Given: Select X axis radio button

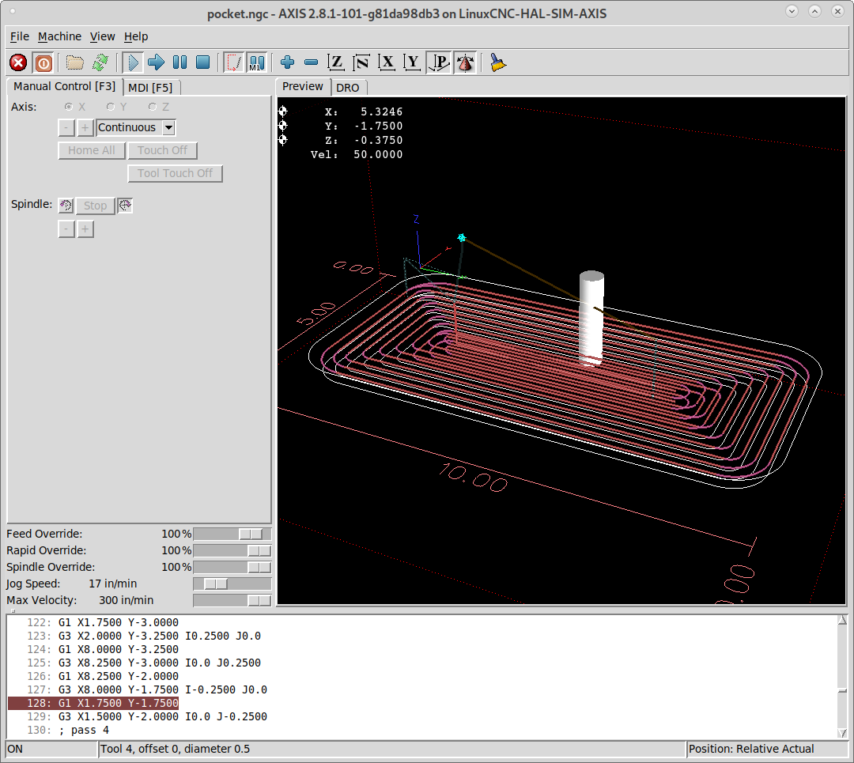Looking at the screenshot, I should [69, 107].
